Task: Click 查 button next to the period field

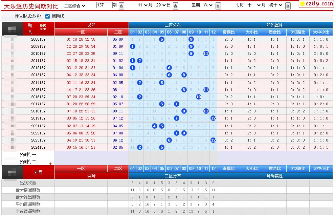Action: (121, 6)
